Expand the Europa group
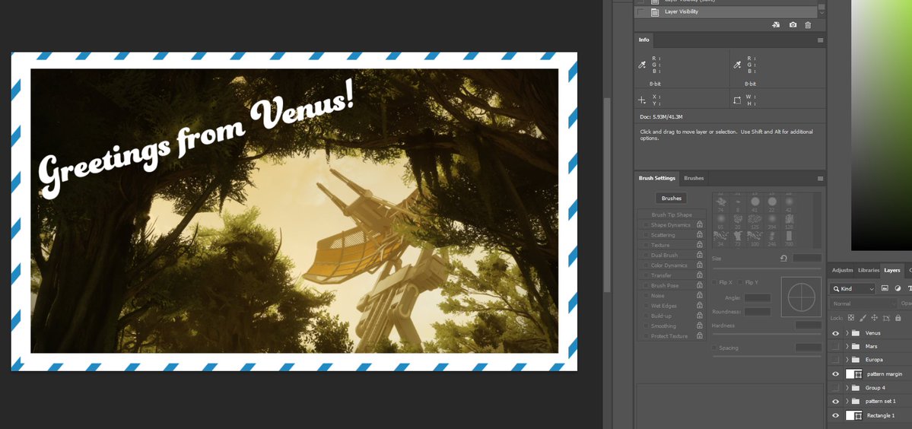The height and width of the screenshot is (429, 912). [x=847, y=360]
